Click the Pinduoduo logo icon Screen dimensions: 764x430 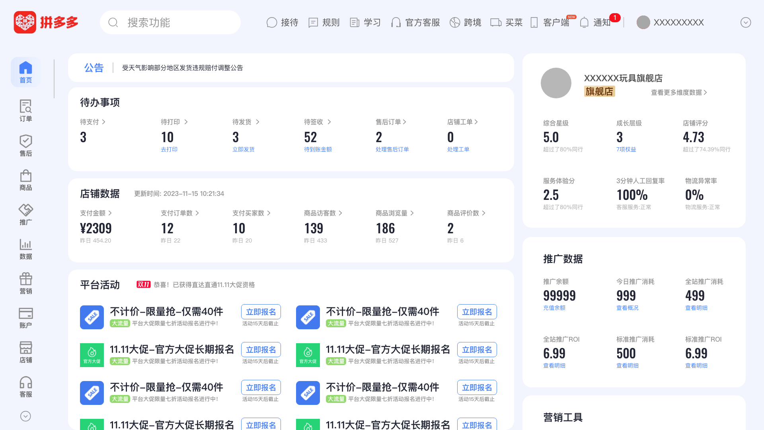click(x=25, y=22)
